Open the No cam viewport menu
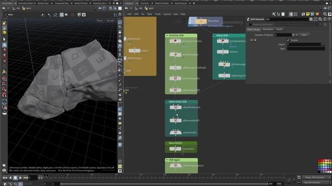 (110, 21)
